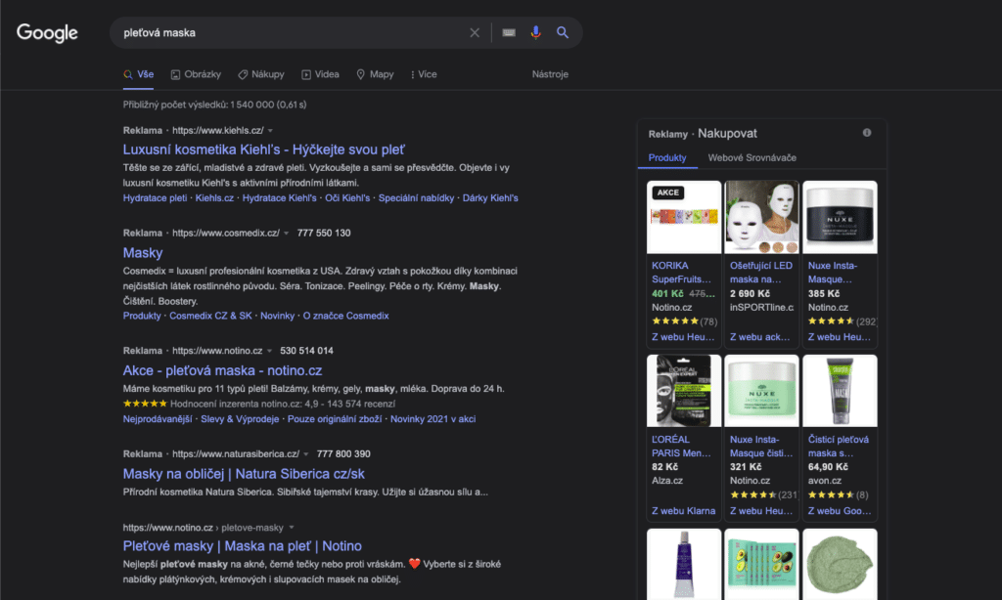Screen dimensions: 1002x600
Task: Focus the search field containing pleťová maska
Action: (291, 32)
